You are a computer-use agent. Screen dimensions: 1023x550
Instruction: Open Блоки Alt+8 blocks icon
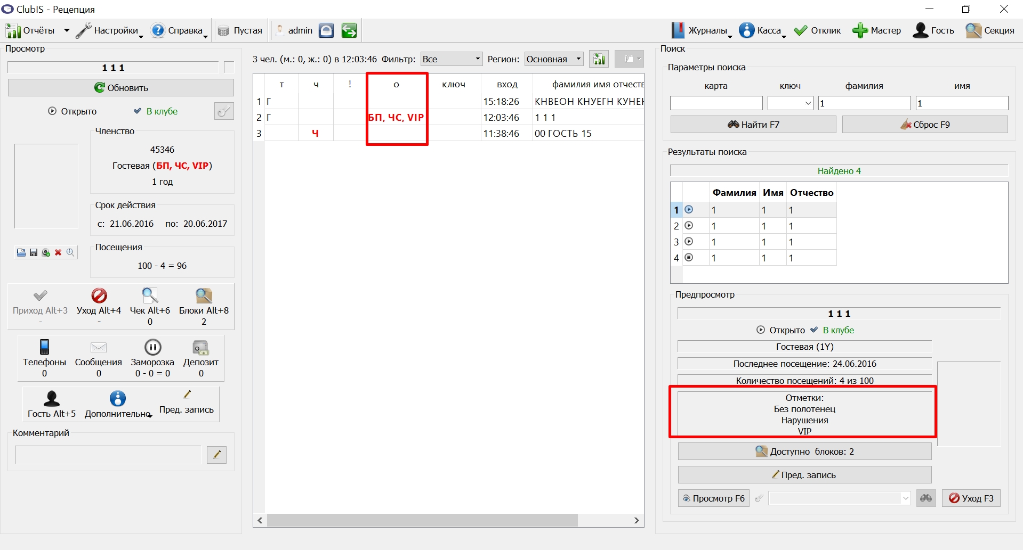[x=204, y=295]
